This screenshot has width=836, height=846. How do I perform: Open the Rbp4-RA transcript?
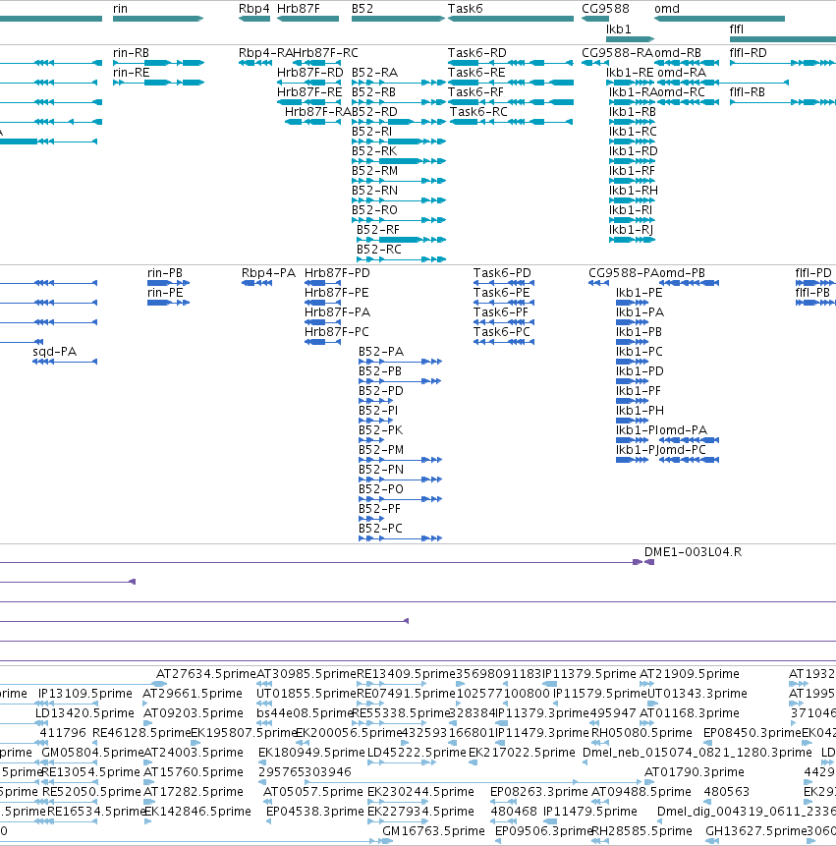tap(255, 63)
